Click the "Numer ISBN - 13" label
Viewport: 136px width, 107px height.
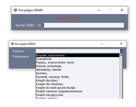click(x=28, y=25)
